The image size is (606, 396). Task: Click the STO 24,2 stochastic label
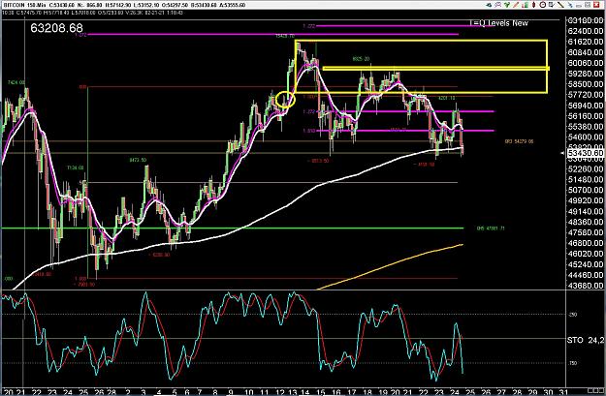pos(586,340)
